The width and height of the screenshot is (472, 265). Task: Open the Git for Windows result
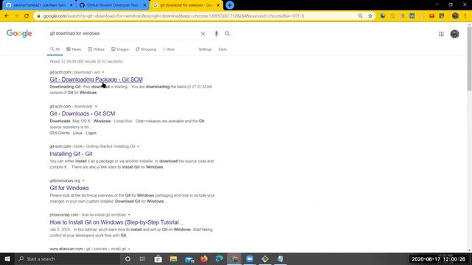point(69,188)
